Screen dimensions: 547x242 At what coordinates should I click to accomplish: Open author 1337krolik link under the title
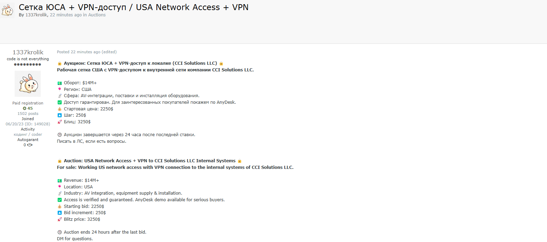coord(36,15)
